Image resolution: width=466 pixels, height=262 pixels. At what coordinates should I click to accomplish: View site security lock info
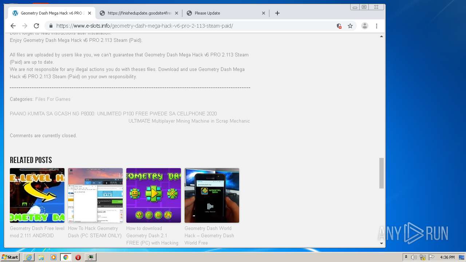[x=51, y=26]
